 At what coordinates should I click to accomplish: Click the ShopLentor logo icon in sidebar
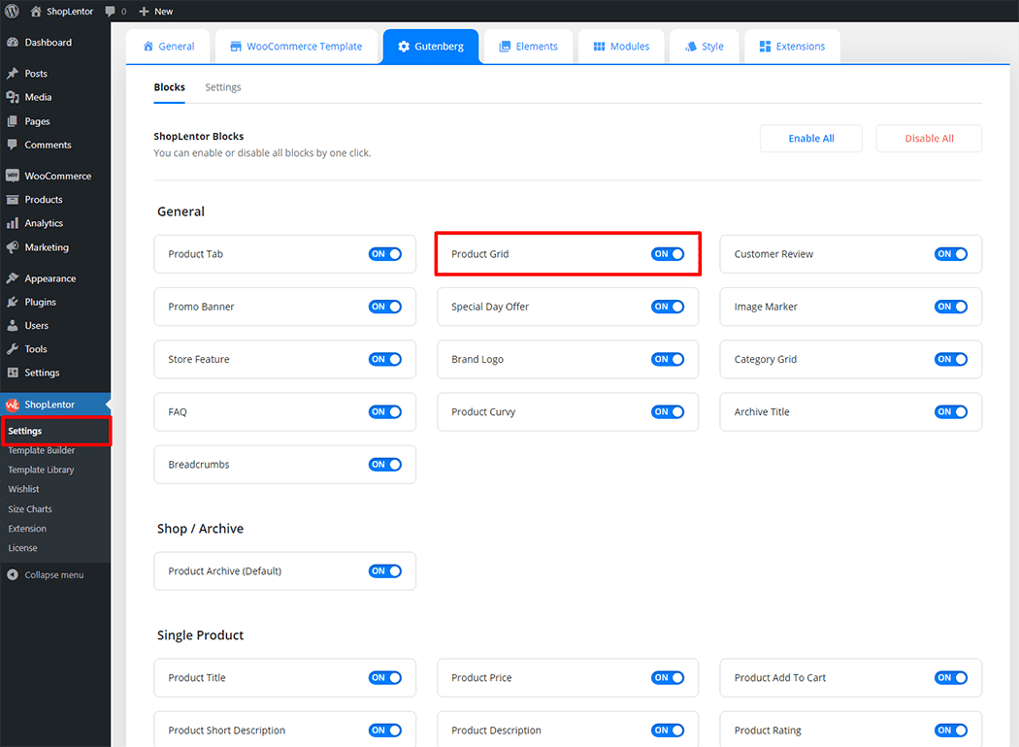[x=13, y=405]
